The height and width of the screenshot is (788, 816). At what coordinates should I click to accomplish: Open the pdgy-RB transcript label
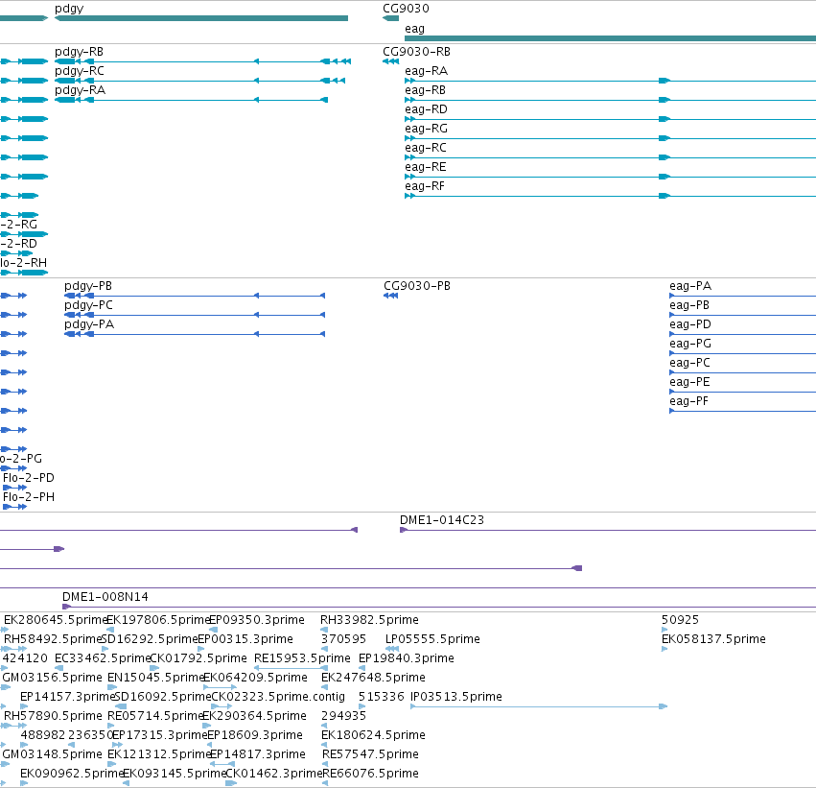[x=79, y=52]
